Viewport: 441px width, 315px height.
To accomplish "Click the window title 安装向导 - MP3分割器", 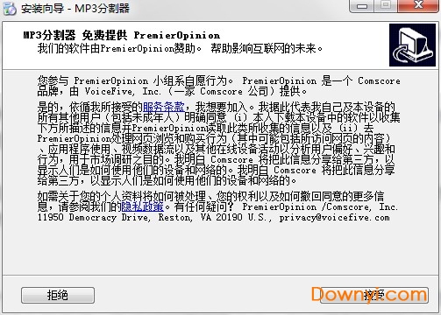I will tap(75, 9).
